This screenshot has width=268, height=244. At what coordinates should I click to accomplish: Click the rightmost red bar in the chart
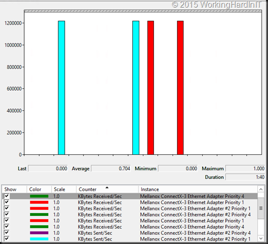click(181, 88)
